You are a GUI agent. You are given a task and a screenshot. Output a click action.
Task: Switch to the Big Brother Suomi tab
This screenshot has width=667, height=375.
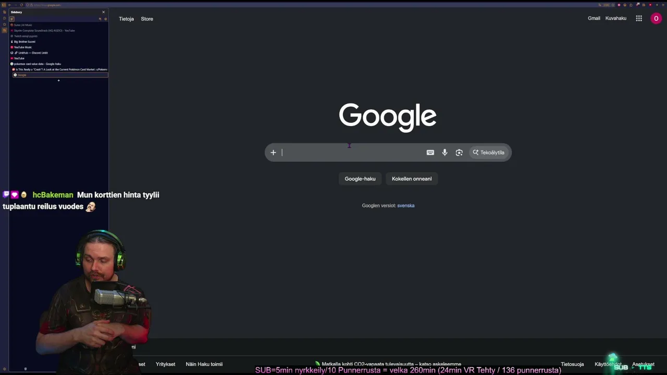[59, 42]
